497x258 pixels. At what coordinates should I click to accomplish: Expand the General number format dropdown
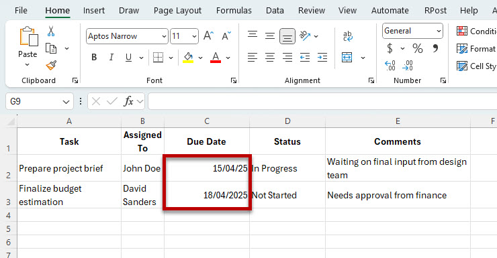[x=439, y=31]
